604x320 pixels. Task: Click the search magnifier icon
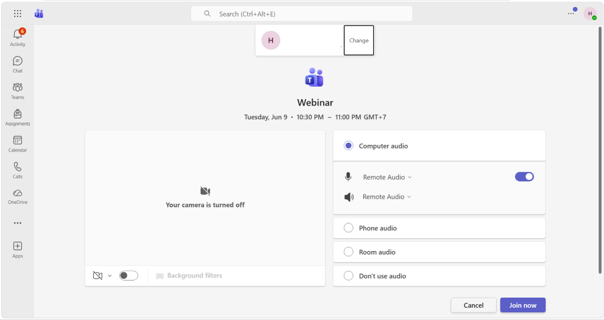pos(207,14)
